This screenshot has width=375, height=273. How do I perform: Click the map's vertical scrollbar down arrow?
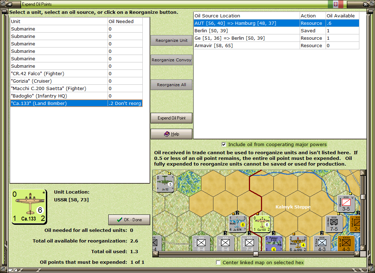click(x=363, y=248)
